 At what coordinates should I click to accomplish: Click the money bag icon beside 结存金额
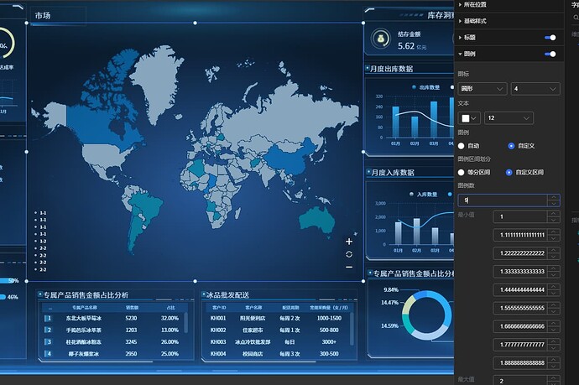click(x=380, y=39)
